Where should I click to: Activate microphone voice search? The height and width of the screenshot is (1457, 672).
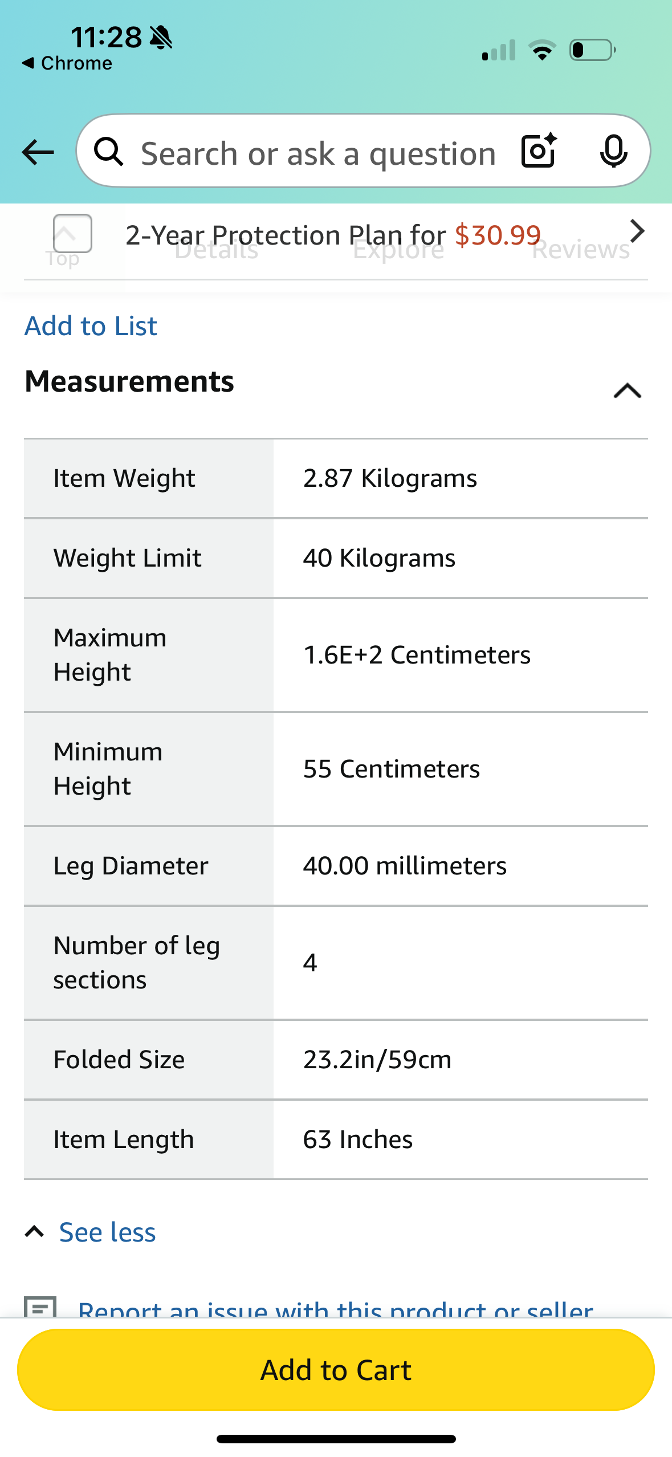613,152
